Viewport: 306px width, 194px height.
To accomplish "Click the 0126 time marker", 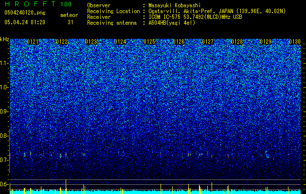I will pyautogui.click(x=179, y=42).
